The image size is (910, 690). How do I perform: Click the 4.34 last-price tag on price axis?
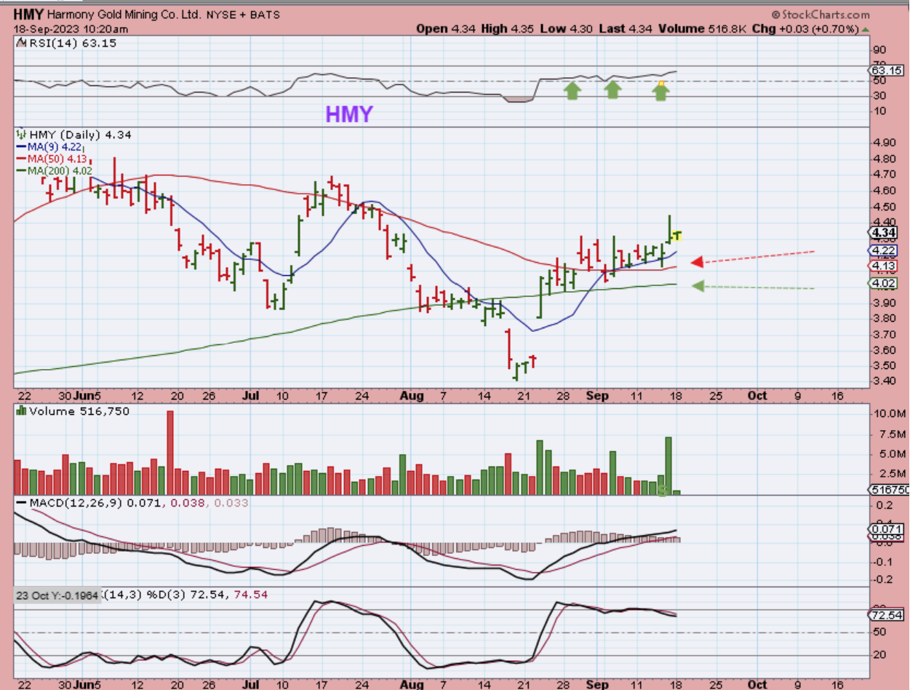pyautogui.click(x=884, y=233)
